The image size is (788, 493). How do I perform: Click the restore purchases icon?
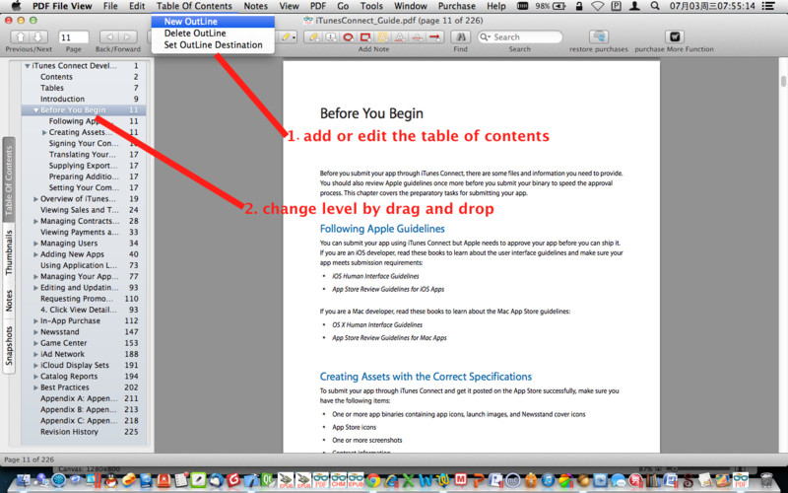pyautogui.click(x=599, y=37)
